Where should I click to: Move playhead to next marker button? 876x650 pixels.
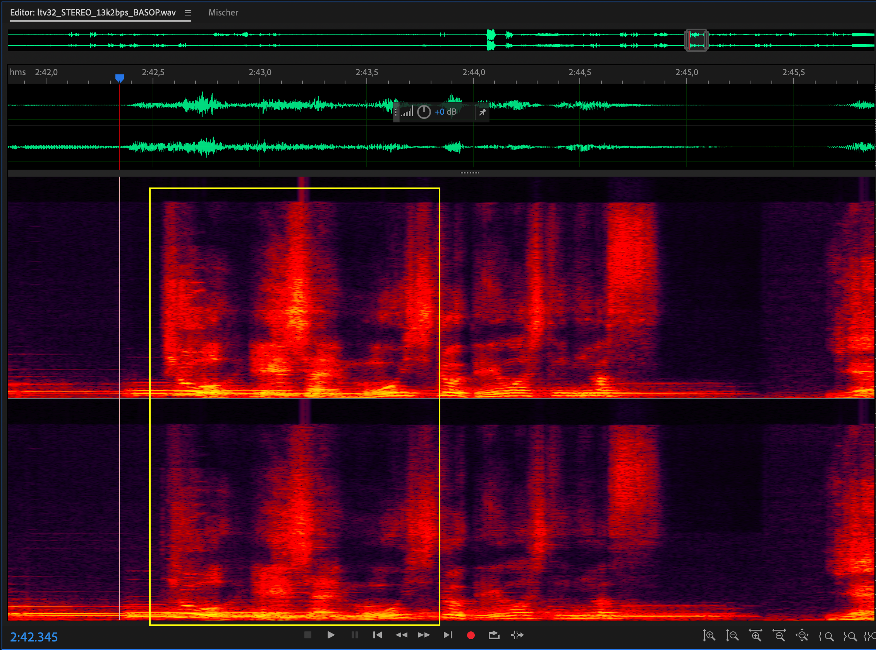(x=448, y=635)
